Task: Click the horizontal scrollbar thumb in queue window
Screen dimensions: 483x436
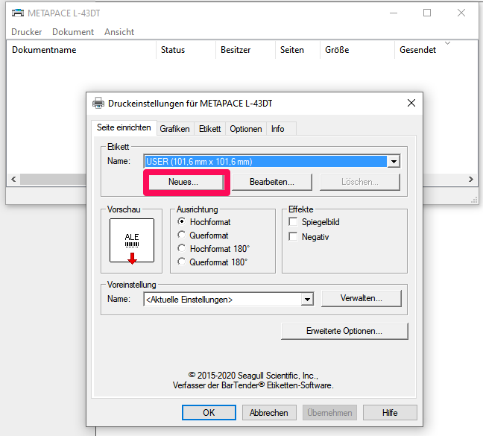Action: (53, 179)
